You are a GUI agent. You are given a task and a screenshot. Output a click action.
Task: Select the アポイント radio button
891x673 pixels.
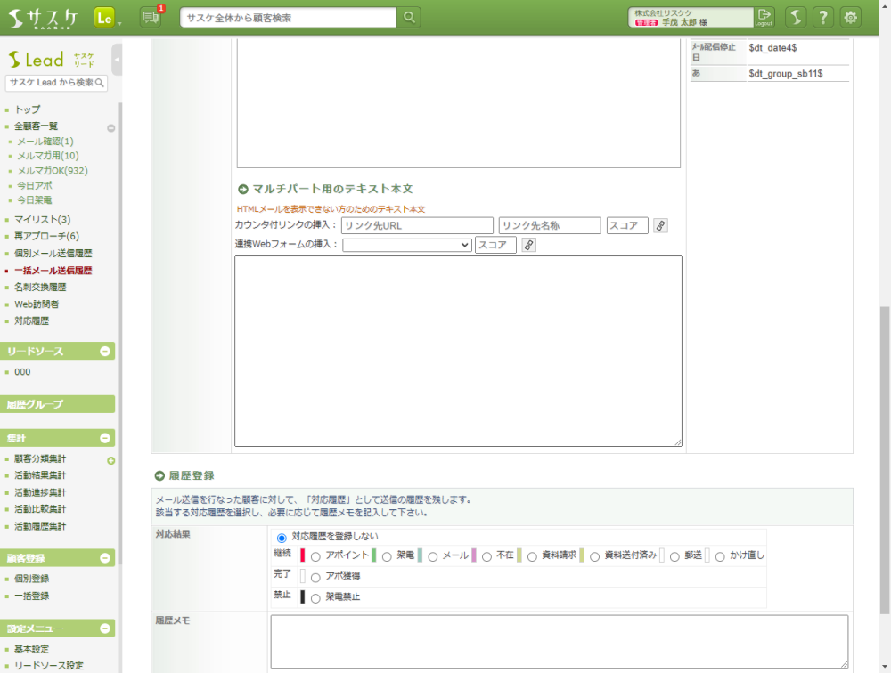(x=315, y=556)
